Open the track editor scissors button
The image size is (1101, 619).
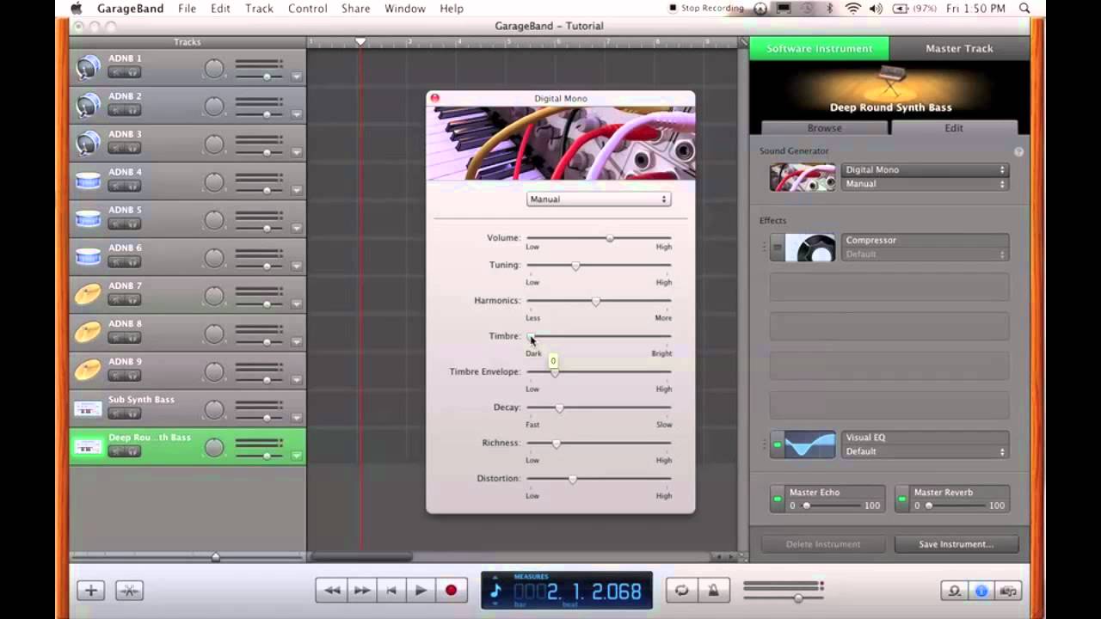129,591
